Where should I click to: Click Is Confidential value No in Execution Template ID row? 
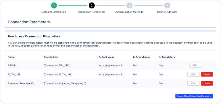[x=135, y=83]
